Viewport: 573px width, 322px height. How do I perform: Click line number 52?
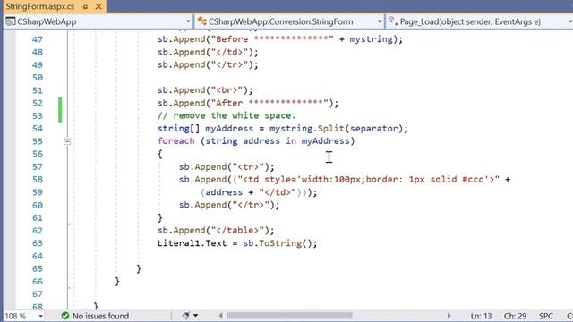pyautogui.click(x=38, y=103)
